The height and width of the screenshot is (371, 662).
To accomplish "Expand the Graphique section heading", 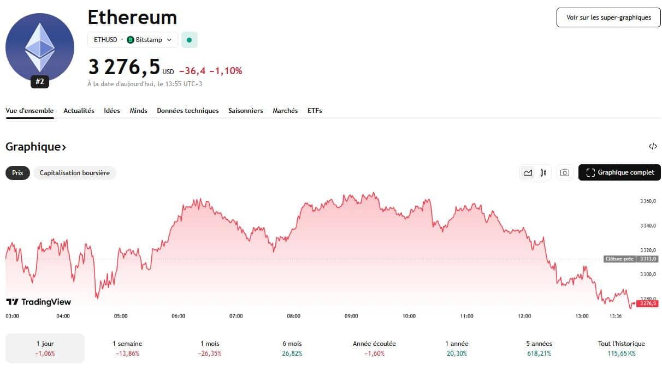I will (36, 147).
